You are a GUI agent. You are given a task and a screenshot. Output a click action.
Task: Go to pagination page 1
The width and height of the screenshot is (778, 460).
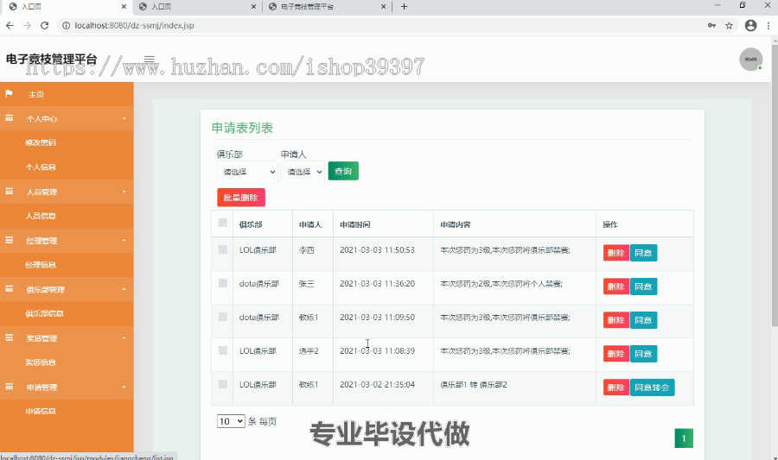[x=684, y=438]
